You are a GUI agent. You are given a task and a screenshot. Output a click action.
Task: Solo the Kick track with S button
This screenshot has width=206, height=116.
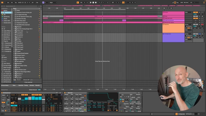point(200,16)
